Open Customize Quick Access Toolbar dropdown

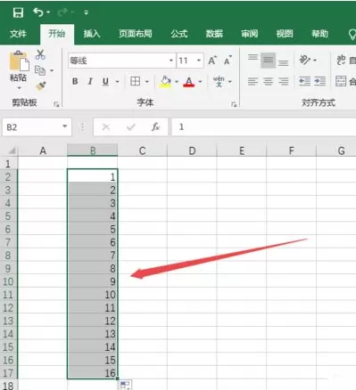point(87,12)
